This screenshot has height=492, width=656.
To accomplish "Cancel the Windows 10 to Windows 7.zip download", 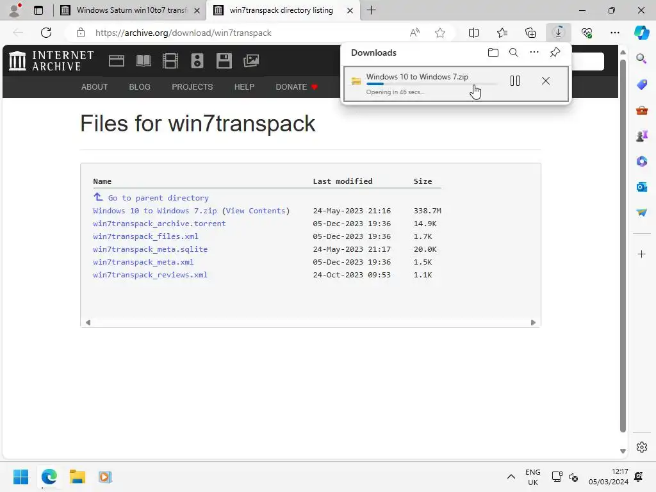I will pyautogui.click(x=546, y=81).
